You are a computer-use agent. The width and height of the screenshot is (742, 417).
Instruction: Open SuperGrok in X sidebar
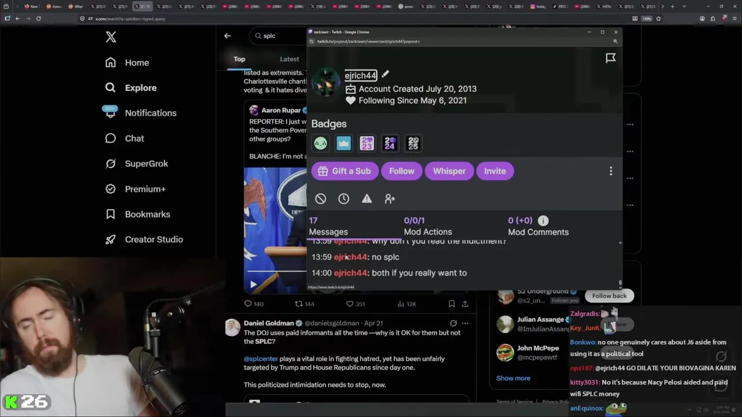tap(136, 163)
